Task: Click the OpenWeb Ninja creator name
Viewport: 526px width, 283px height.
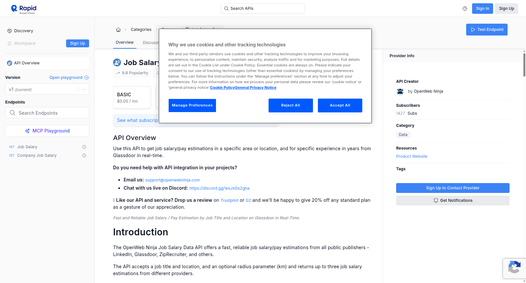Action: 428,91
